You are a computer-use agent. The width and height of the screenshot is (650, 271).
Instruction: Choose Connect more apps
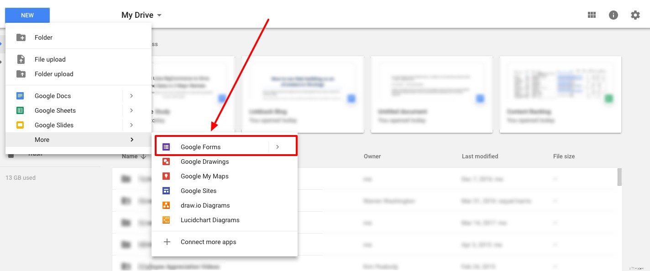click(x=208, y=242)
